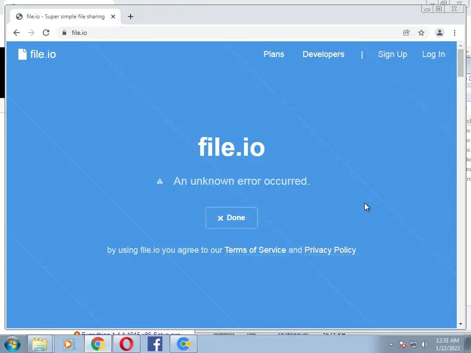This screenshot has height=353, width=471.
Task: Close the file.io browser tab
Action: tap(113, 17)
